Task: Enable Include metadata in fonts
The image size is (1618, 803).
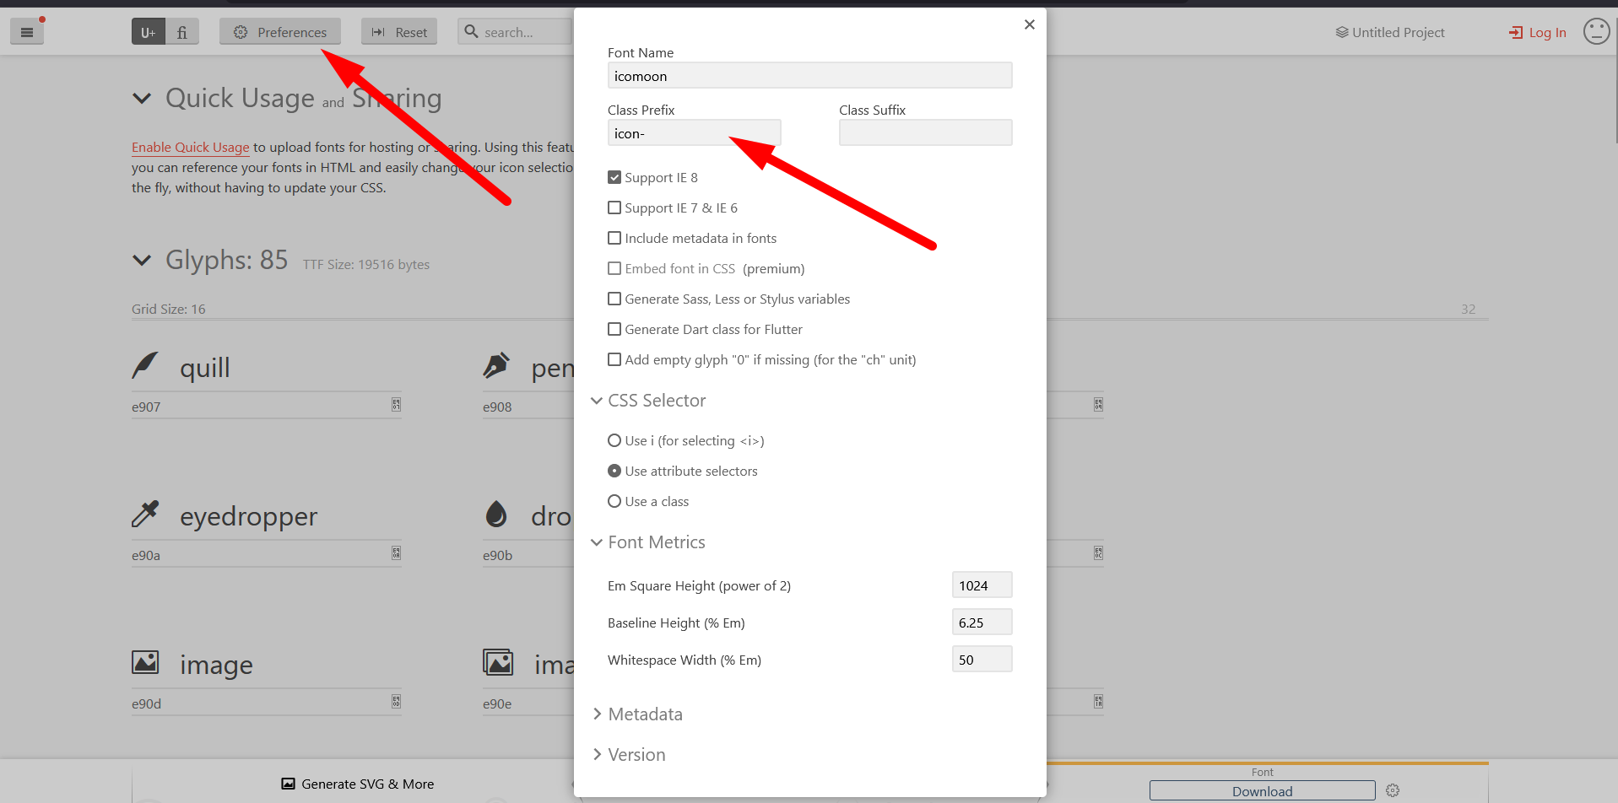Action: 614,238
